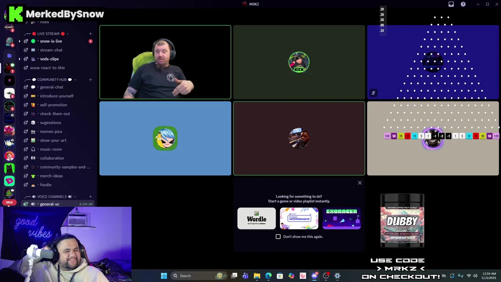The image size is (501, 282).
Task: Open Settings gear in the taskbar
Action: (337, 276)
